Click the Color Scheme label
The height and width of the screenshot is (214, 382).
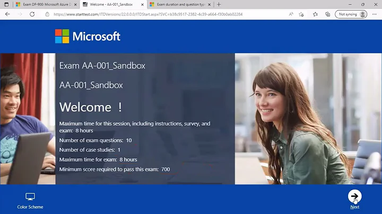click(30, 207)
